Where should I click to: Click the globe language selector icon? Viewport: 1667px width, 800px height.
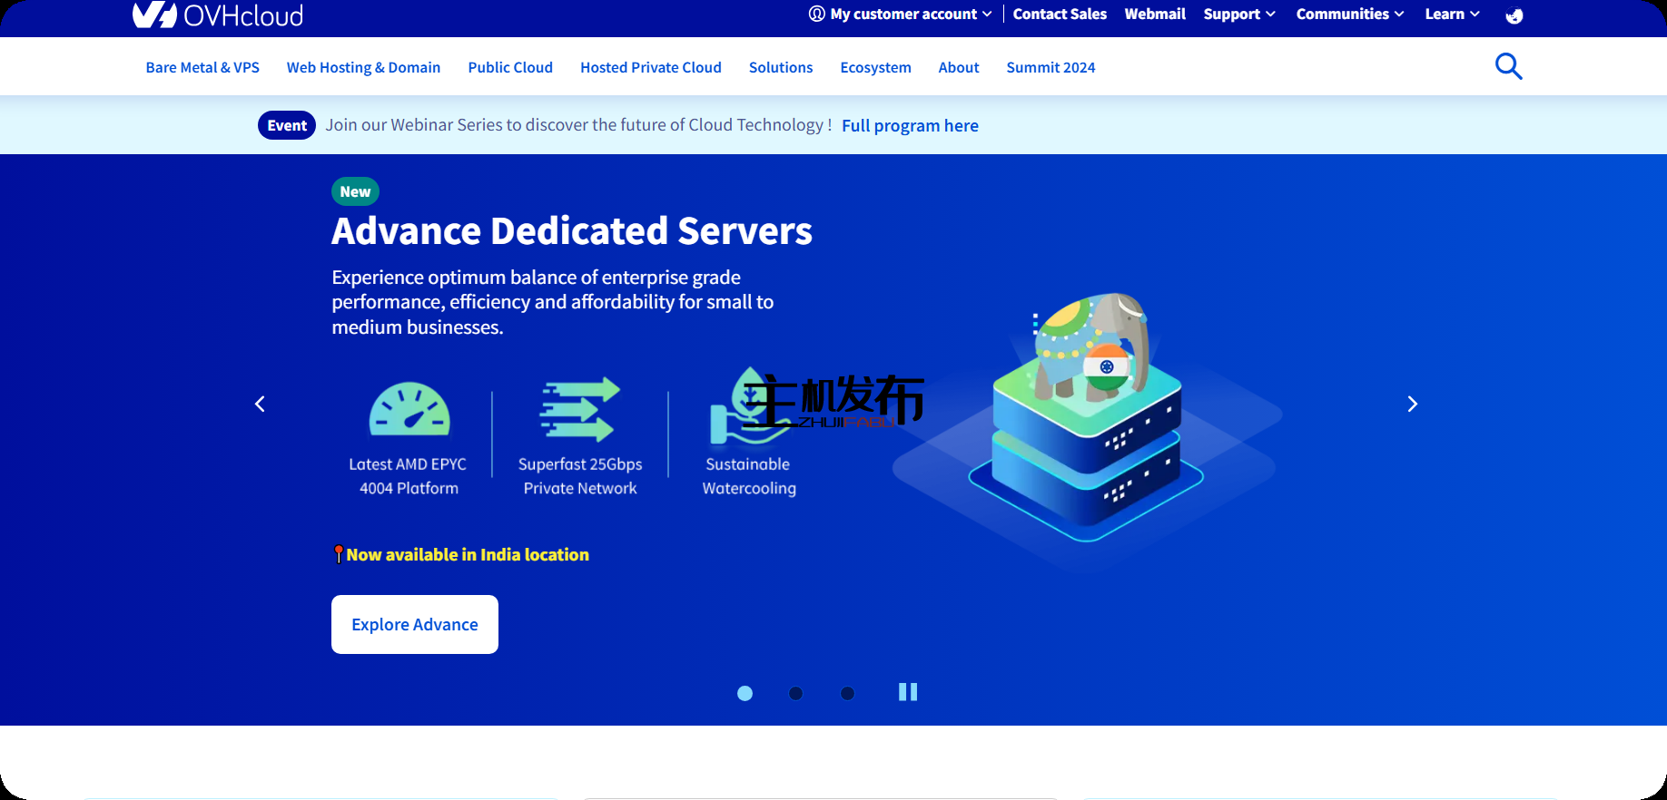[x=1514, y=15]
